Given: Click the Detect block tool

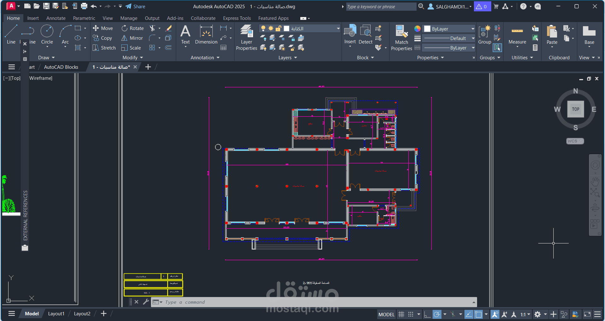Looking at the screenshot, I should 366,35.
